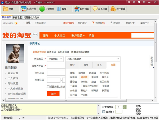Open the 中国大陆 region dropdown

[55, 59]
